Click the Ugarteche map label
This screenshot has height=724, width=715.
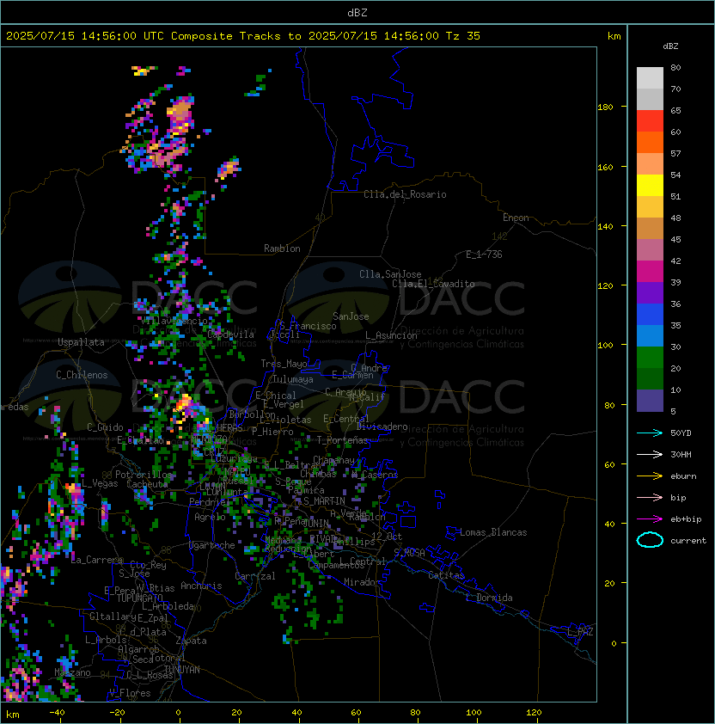click(212, 545)
